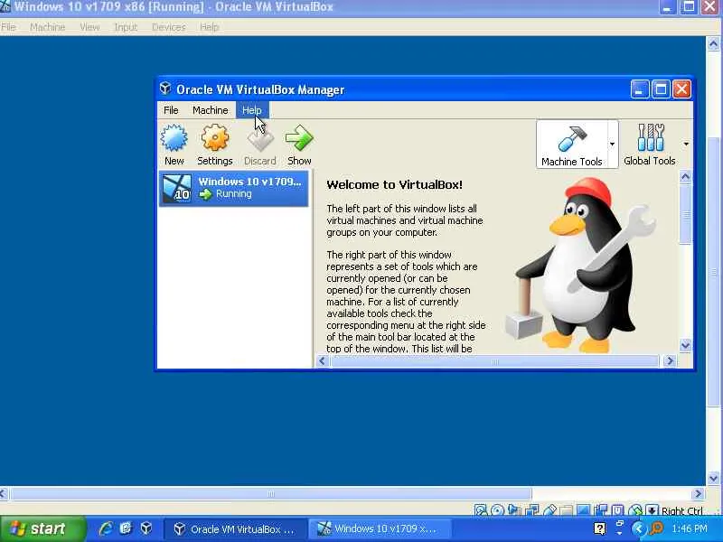Click the Windows start button
723x542 pixels.
[42, 528]
